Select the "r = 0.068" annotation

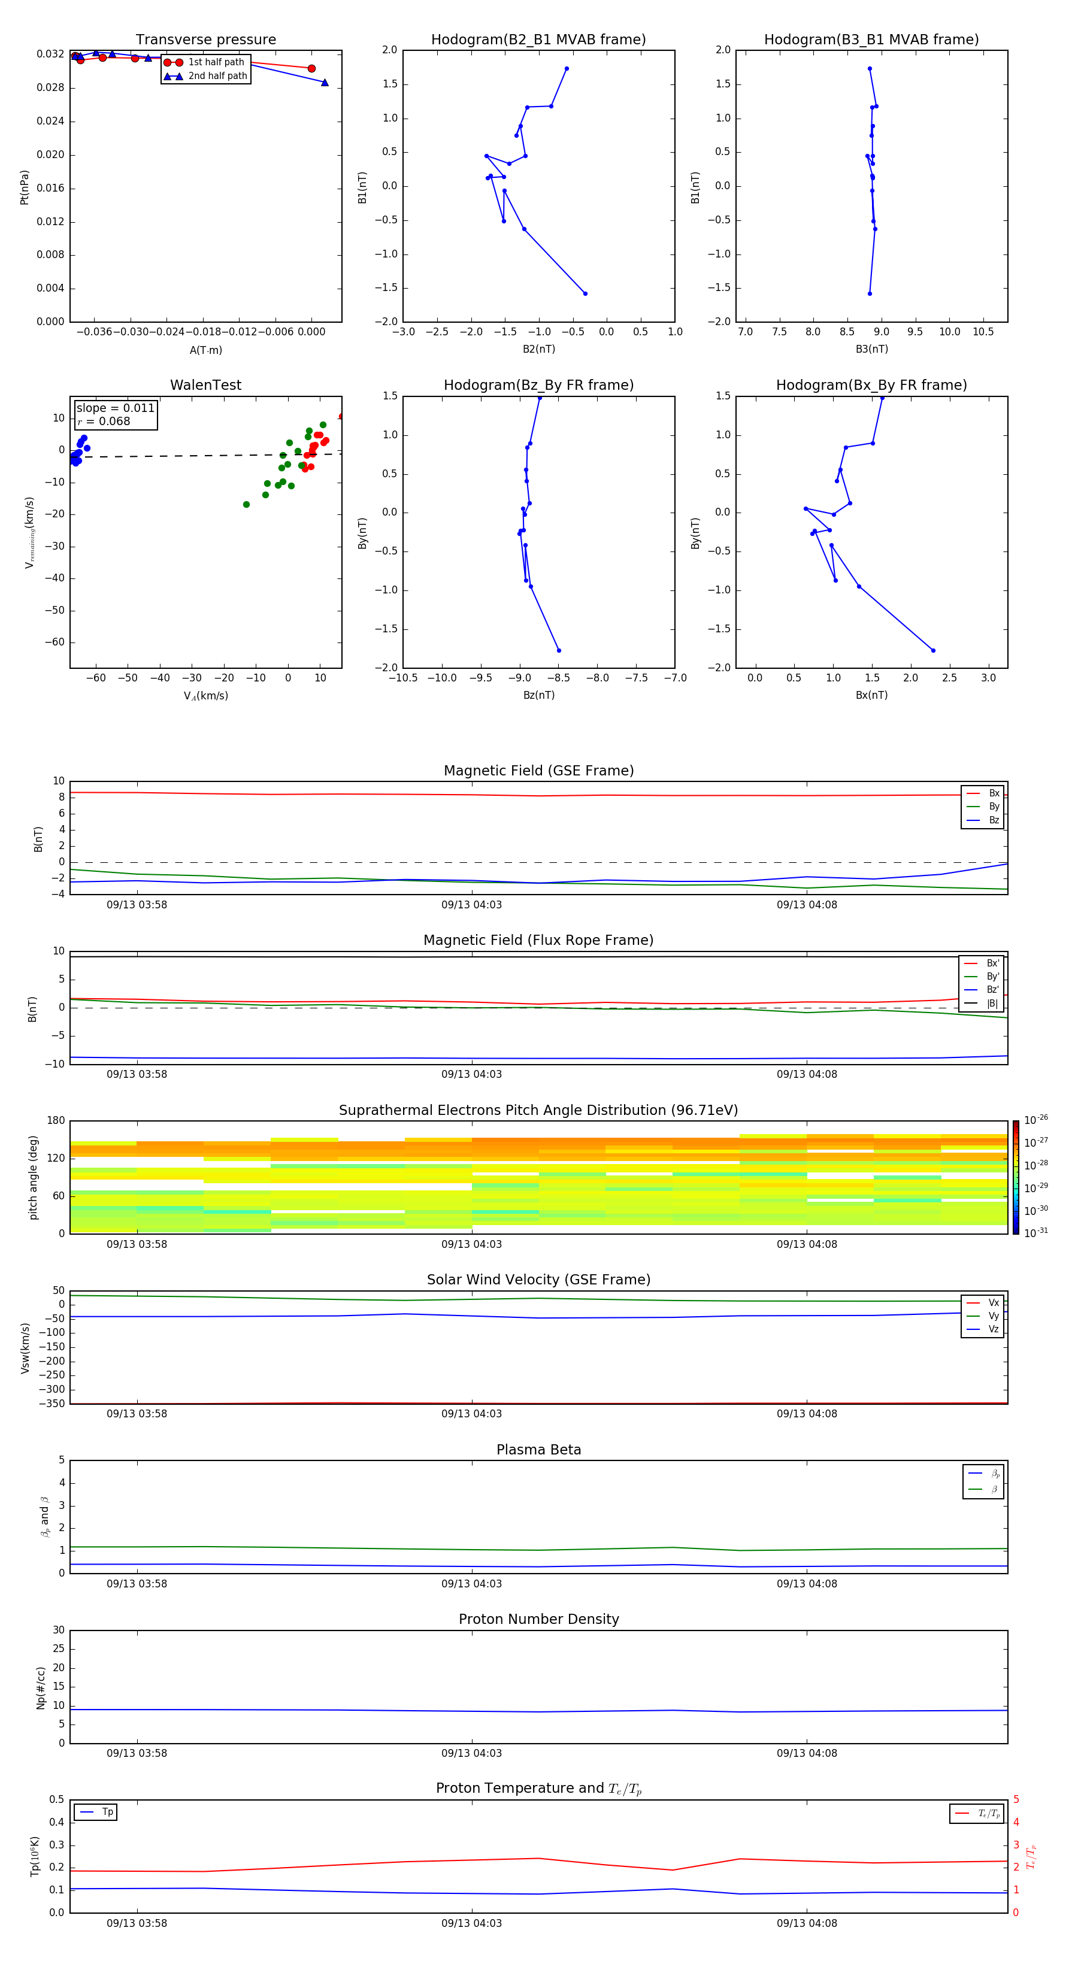[x=104, y=422]
